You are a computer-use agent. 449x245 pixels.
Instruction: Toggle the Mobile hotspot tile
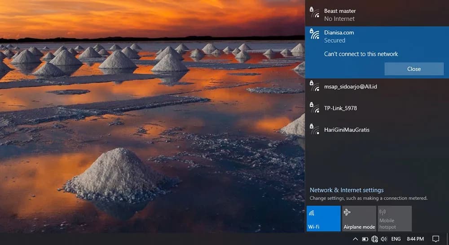(395, 218)
